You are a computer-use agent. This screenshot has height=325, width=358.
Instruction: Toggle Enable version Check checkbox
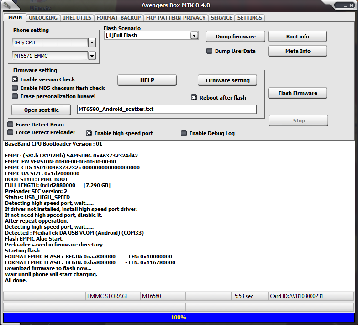tap(15, 79)
